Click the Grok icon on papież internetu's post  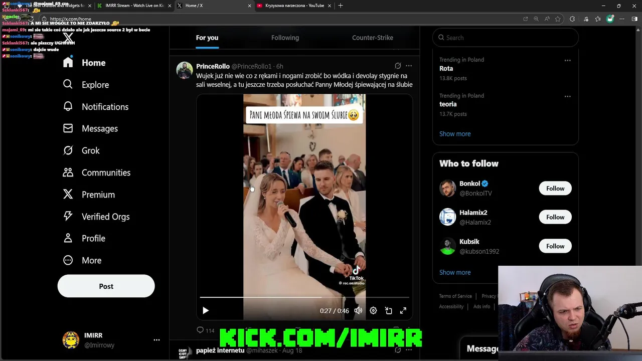[398, 350]
